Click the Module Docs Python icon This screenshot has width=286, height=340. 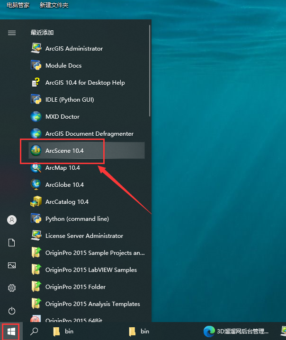point(36,65)
